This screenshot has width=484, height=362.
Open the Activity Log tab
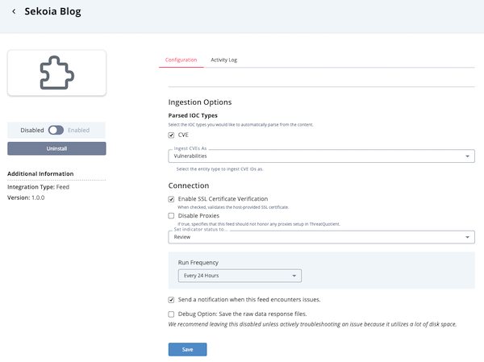click(x=223, y=60)
